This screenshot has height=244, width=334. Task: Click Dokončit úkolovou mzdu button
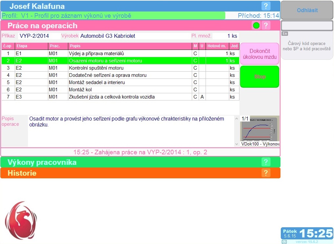259,54
